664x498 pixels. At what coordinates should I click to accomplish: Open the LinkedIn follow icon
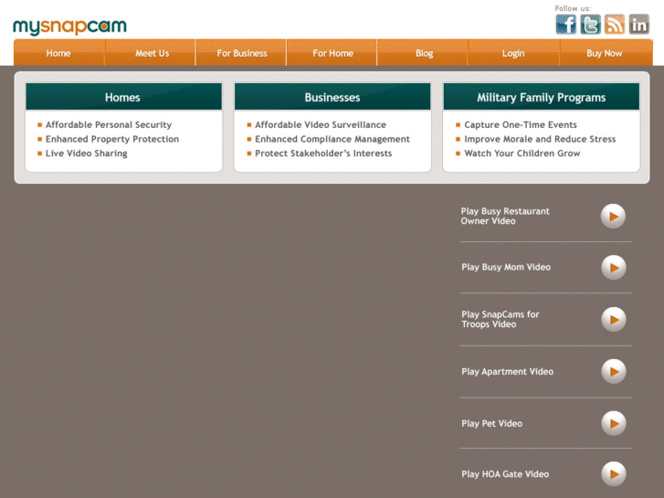639,24
